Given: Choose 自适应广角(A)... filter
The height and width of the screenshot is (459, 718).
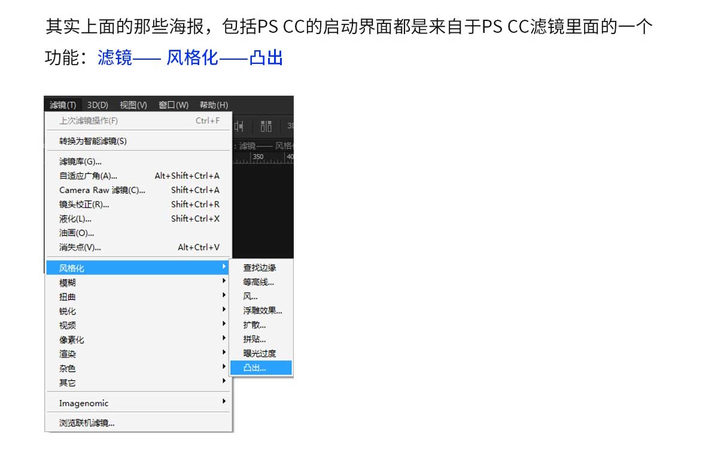Looking at the screenshot, I should point(139,176).
